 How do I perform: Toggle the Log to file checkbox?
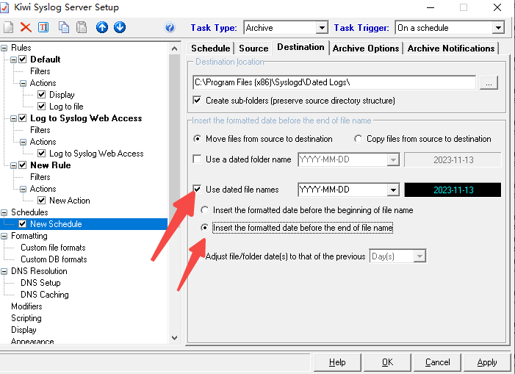41,107
